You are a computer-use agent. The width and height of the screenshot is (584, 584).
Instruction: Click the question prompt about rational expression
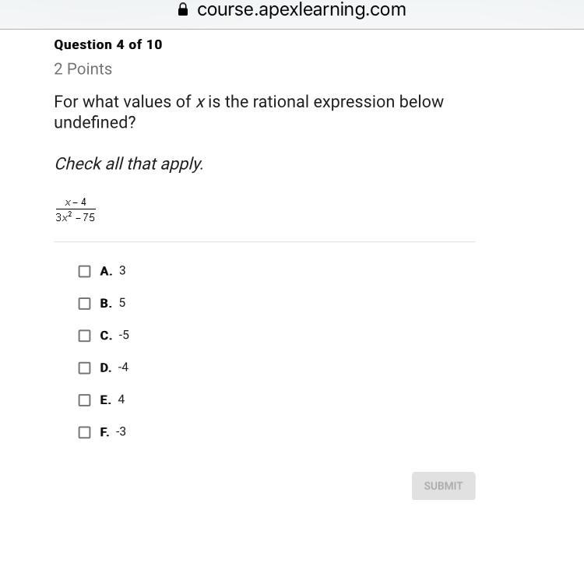pos(248,112)
